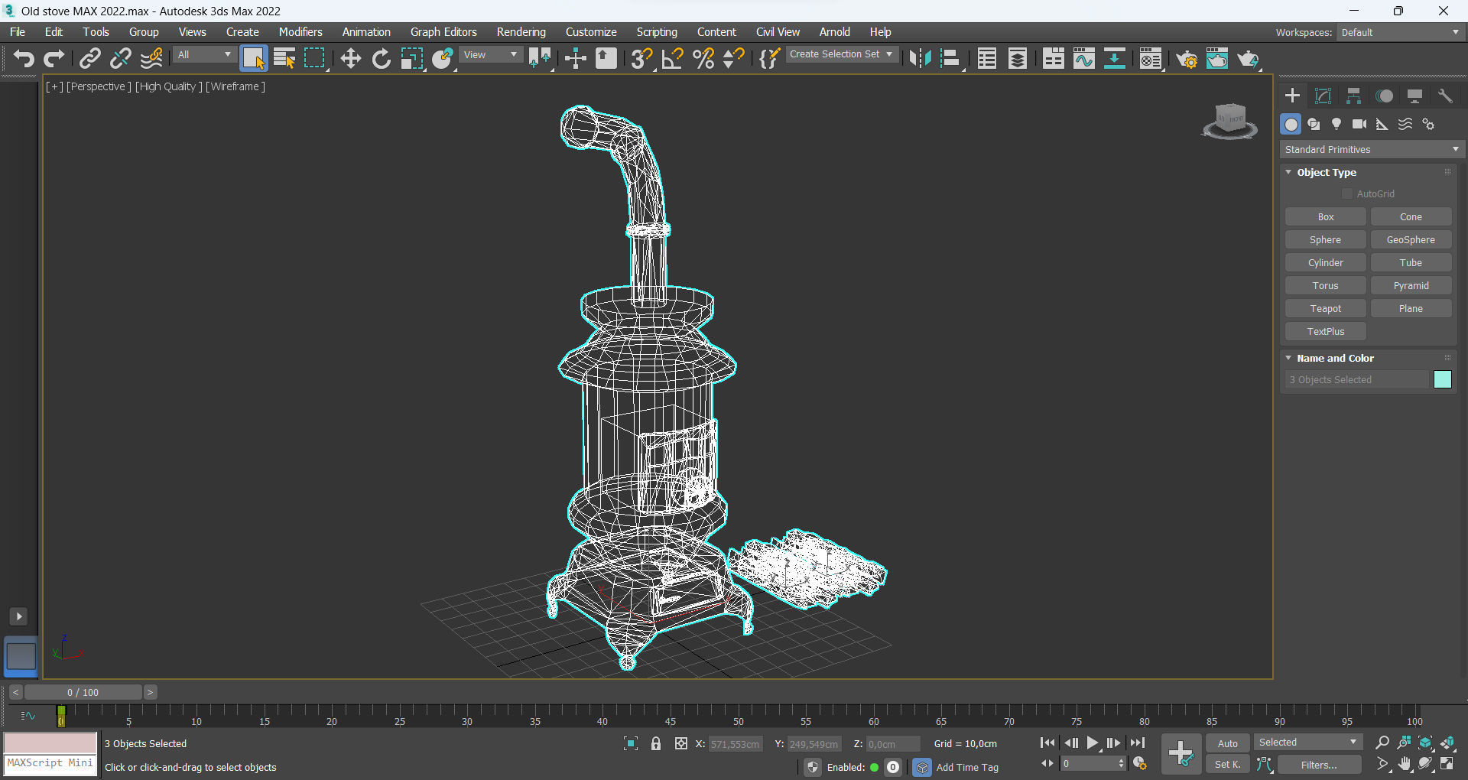Open the Scene Explorer icon
Image resolution: width=1468 pixels, height=780 pixels.
coord(987,58)
